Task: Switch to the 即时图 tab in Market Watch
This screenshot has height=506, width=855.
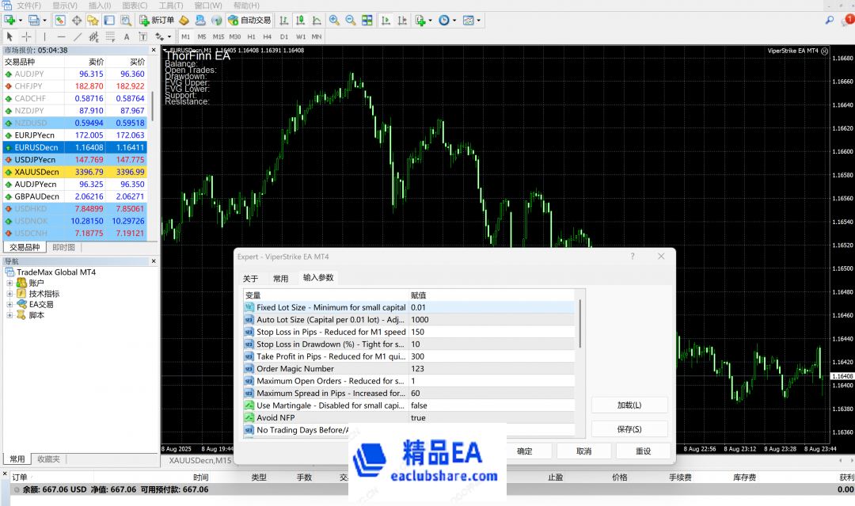Action: pyautogui.click(x=64, y=248)
